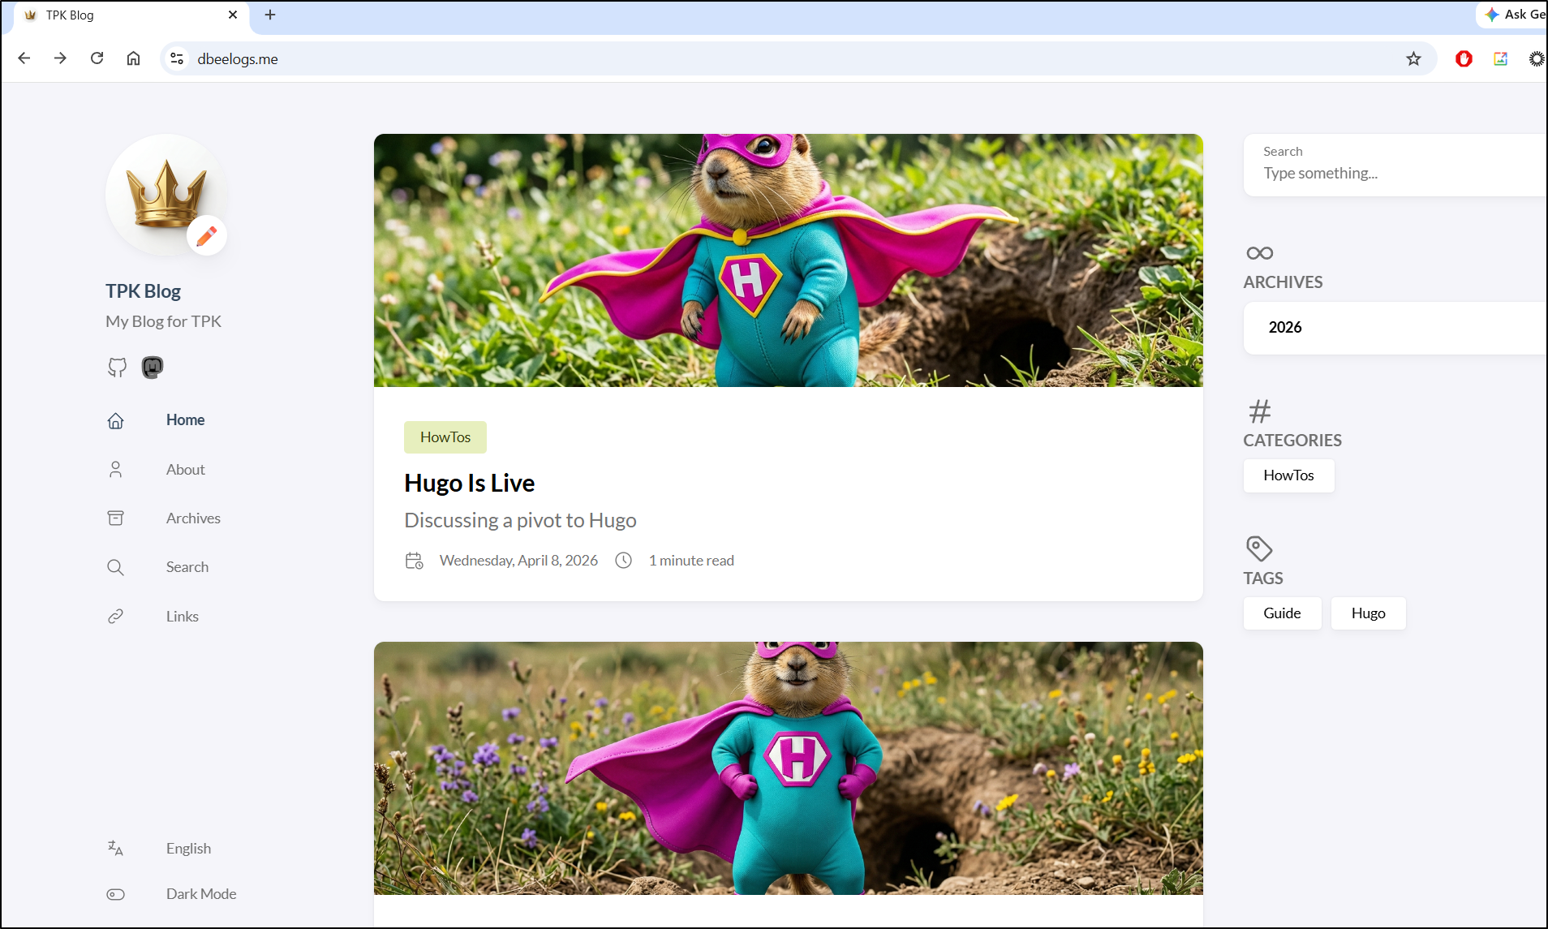Open the tab options menu with the plus button
The height and width of the screenshot is (929, 1548).
[x=271, y=15]
